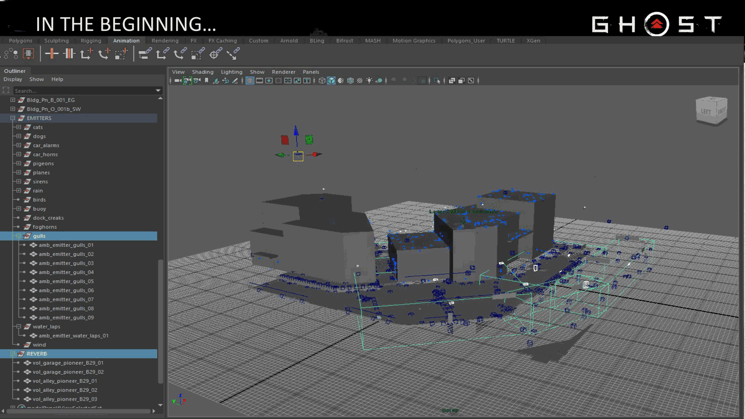Click the ghost selected dots shelf icon
The image size is (745, 419).
click(11, 54)
